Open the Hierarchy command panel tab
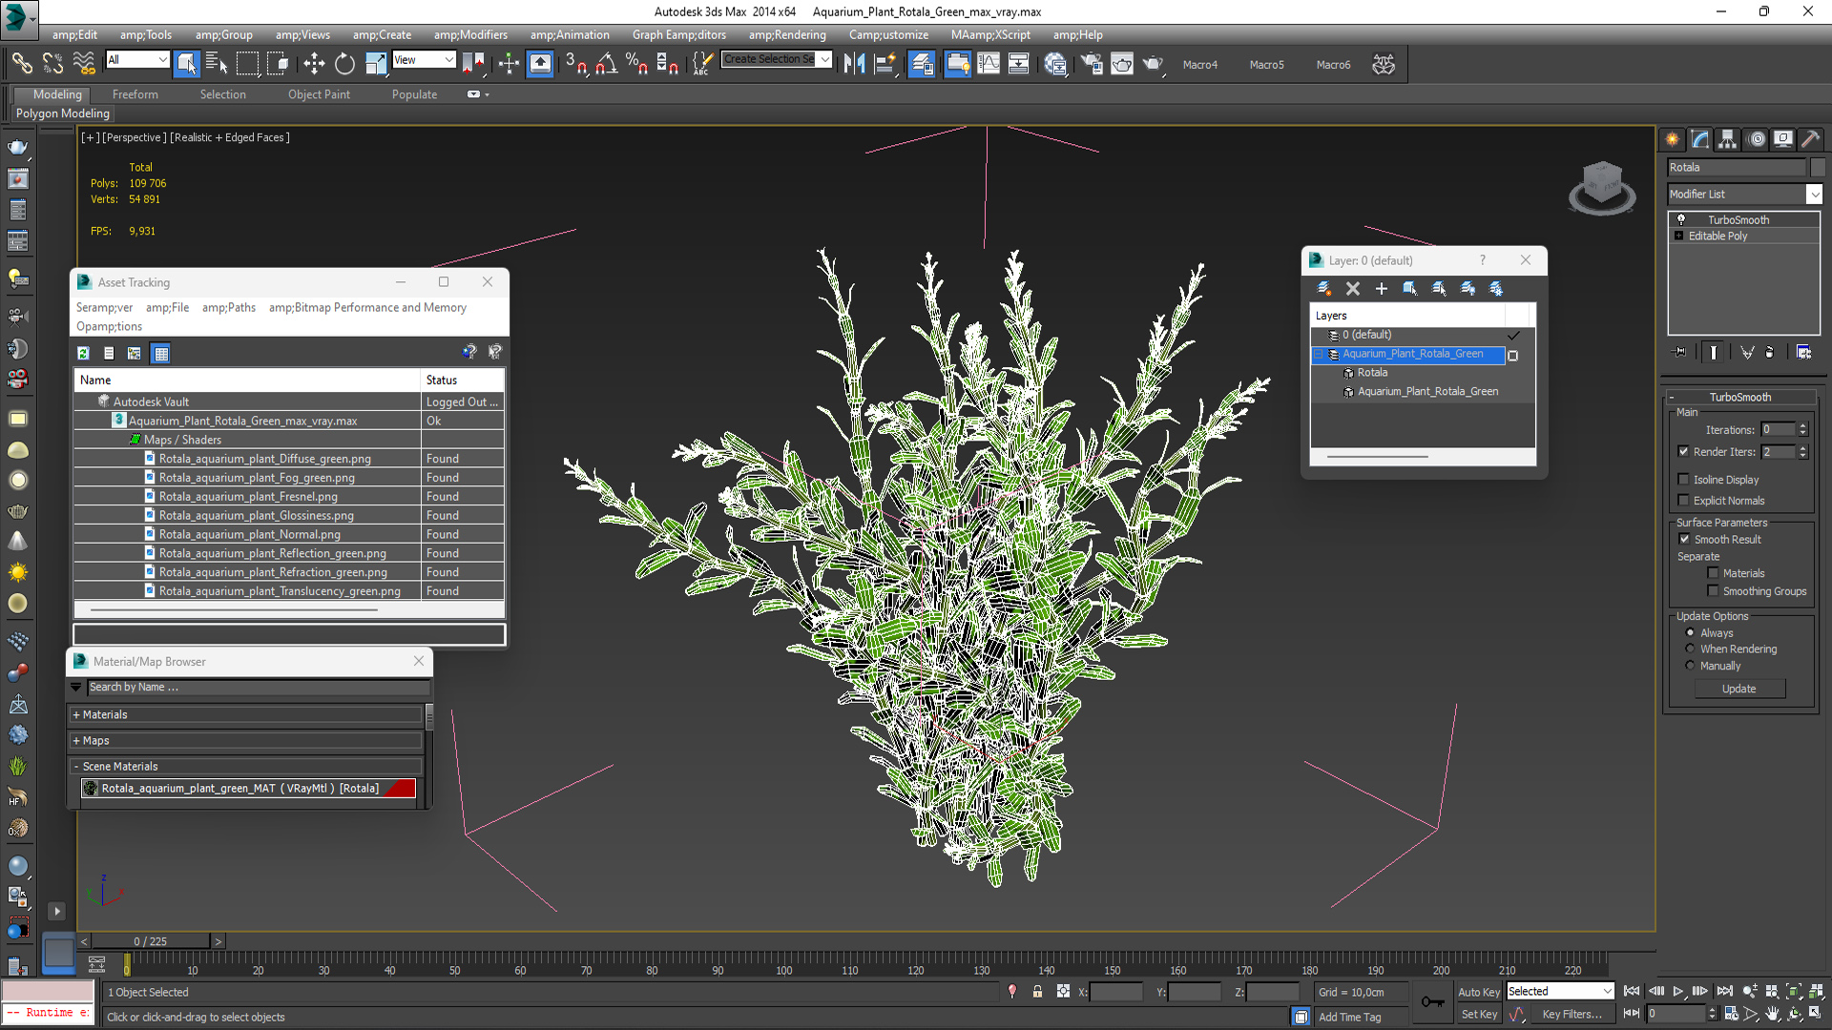The image size is (1832, 1030). (x=1727, y=139)
